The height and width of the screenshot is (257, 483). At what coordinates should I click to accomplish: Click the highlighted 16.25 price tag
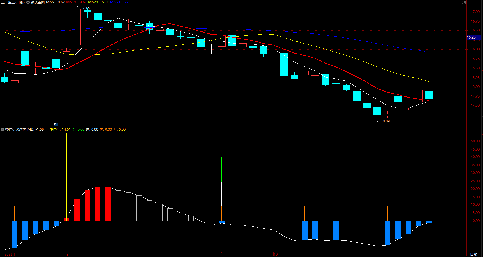pyautogui.click(x=474, y=37)
